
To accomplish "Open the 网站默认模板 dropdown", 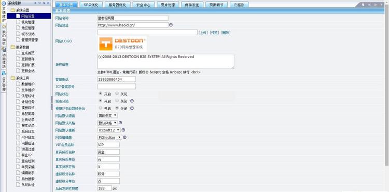I will (x=109, y=130).
